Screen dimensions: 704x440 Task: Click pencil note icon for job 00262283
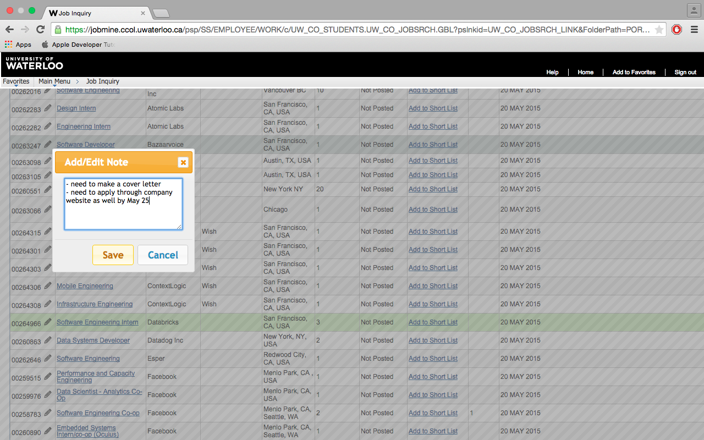(x=48, y=108)
